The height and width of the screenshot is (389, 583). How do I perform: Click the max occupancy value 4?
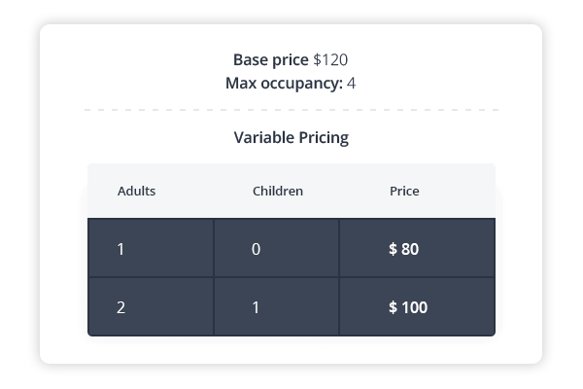[x=351, y=83]
